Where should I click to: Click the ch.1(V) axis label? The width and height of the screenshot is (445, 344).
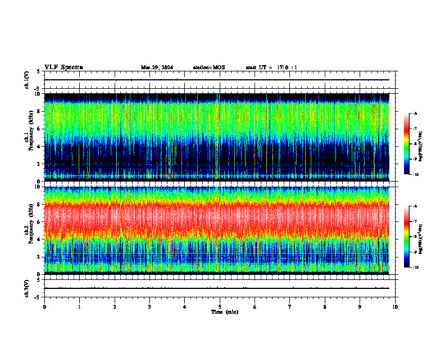click(x=27, y=80)
